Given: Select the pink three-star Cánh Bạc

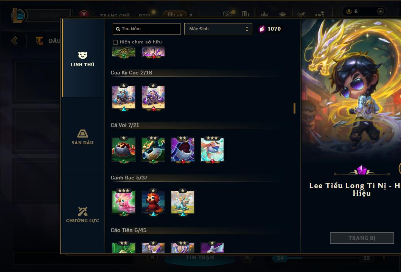Looking at the screenshot, I should 124,202.
